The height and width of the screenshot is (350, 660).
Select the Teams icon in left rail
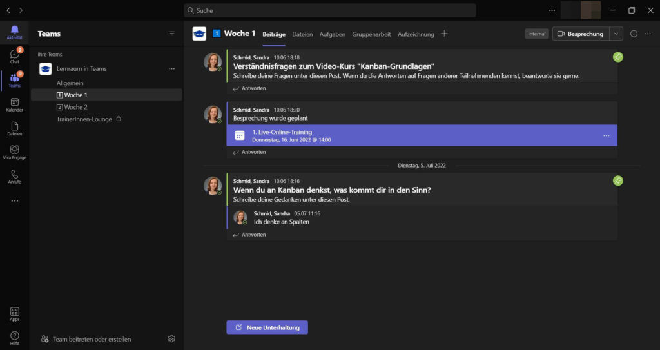[14, 80]
